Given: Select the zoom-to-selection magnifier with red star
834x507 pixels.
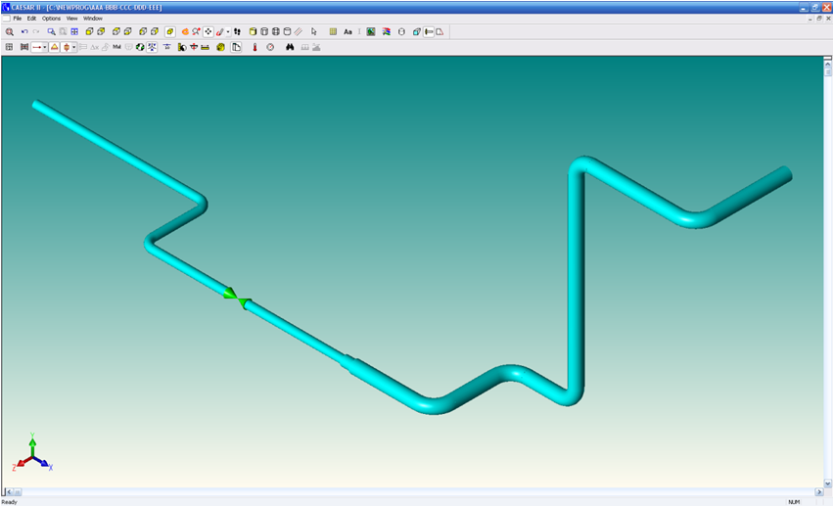Looking at the screenshot, I should point(197,32).
